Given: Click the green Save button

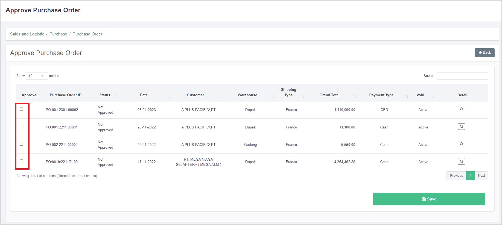Looking at the screenshot, I should (429, 199).
